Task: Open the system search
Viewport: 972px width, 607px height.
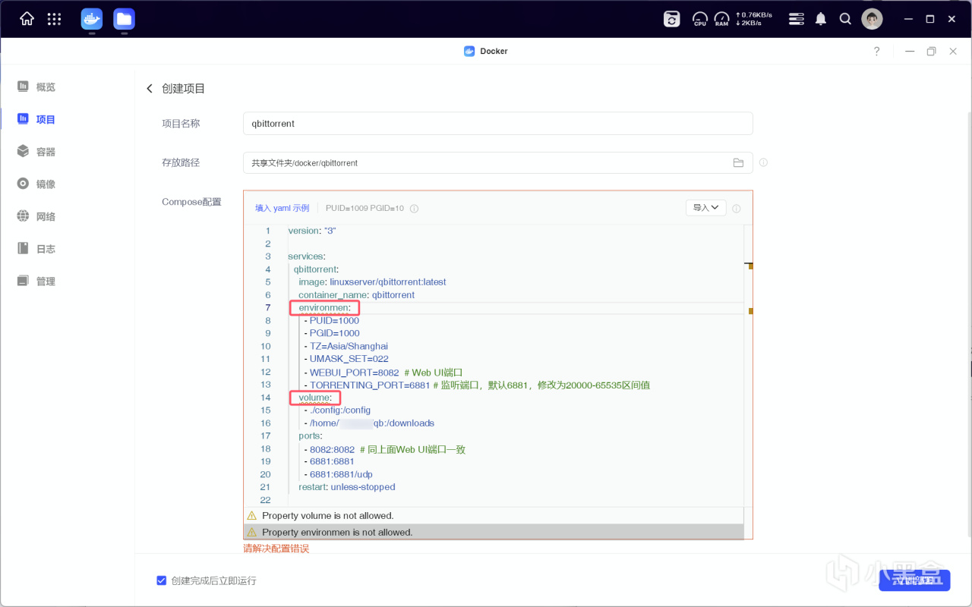Action: click(845, 19)
